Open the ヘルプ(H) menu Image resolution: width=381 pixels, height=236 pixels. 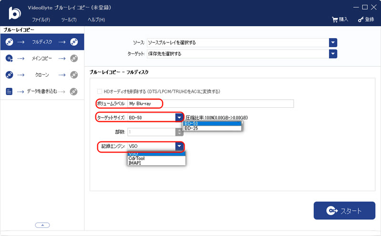[96, 20]
